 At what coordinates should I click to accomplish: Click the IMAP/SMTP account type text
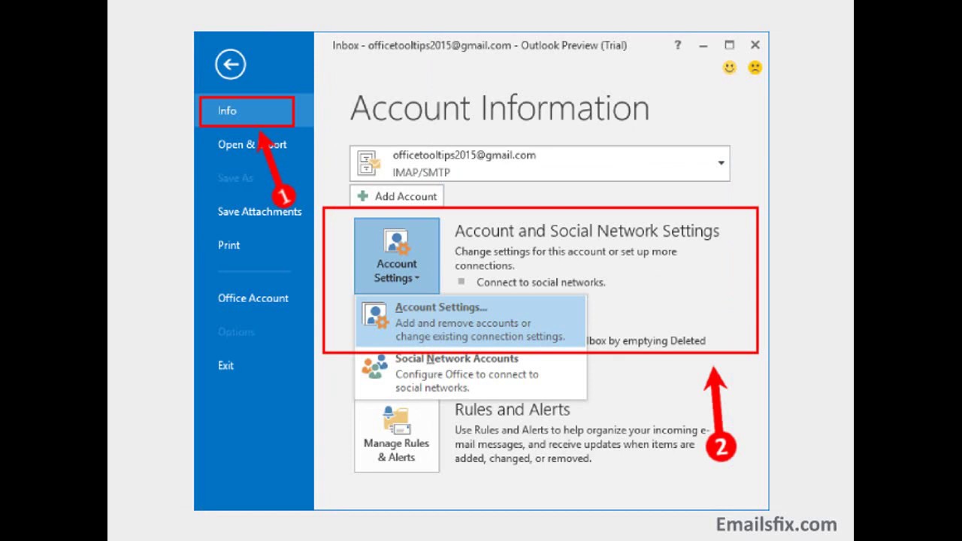[421, 172]
